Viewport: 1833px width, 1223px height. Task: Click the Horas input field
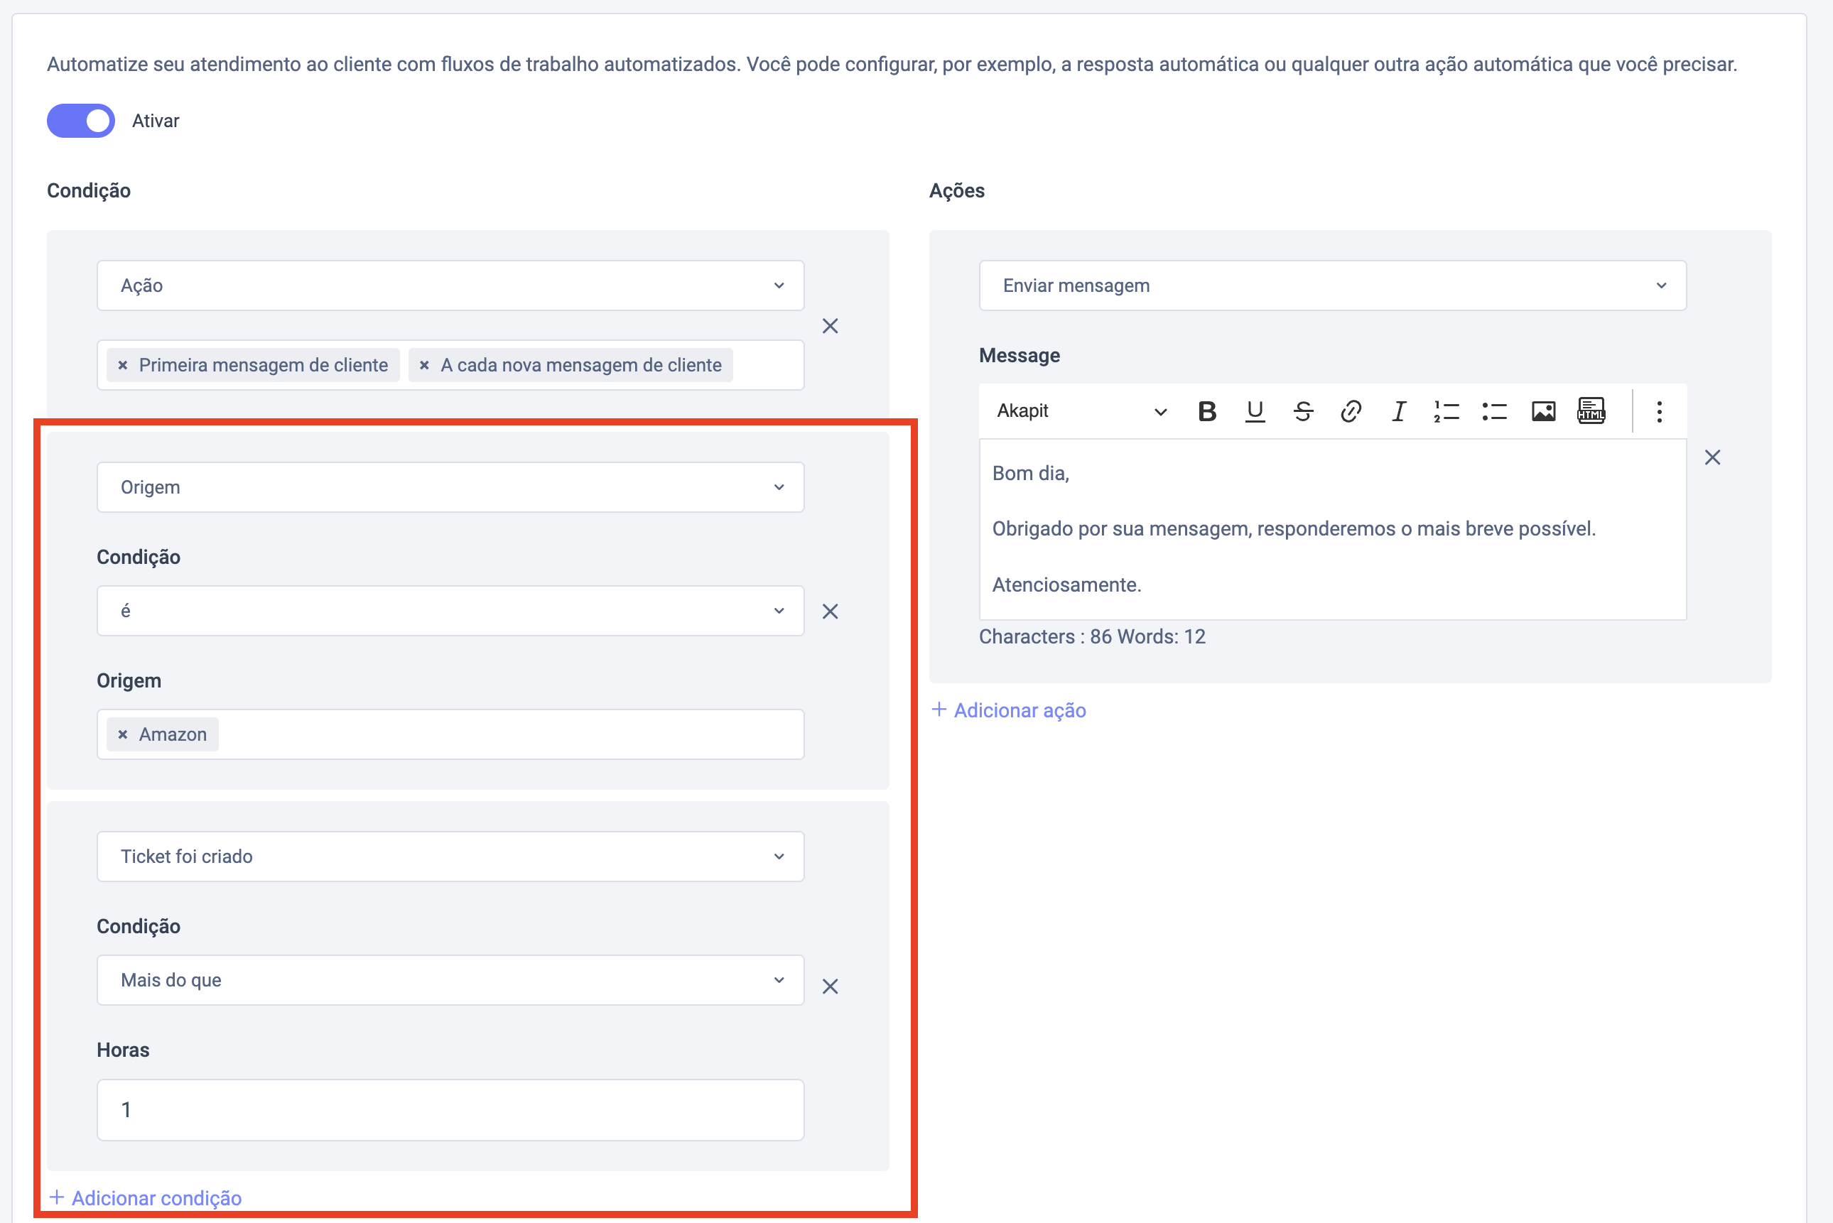point(450,1109)
